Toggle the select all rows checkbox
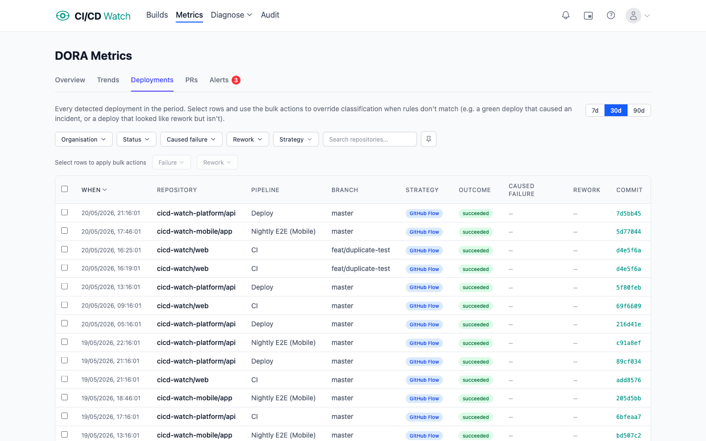706x441 pixels. pyautogui.click(x=64, y=189)
